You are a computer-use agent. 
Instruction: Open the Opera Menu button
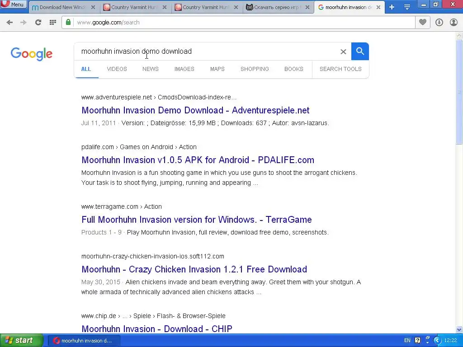(14, 4)
